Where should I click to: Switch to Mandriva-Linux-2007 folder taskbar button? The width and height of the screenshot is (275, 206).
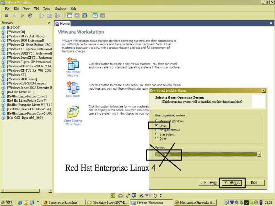[108, 203]
